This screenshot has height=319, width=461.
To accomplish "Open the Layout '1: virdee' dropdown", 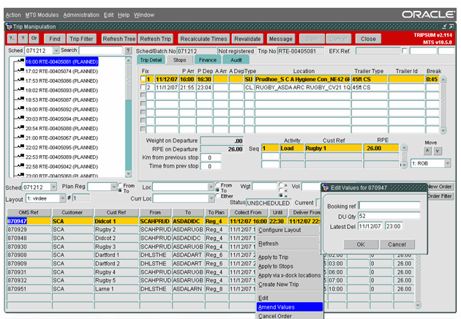I will (x=62, y=198).
